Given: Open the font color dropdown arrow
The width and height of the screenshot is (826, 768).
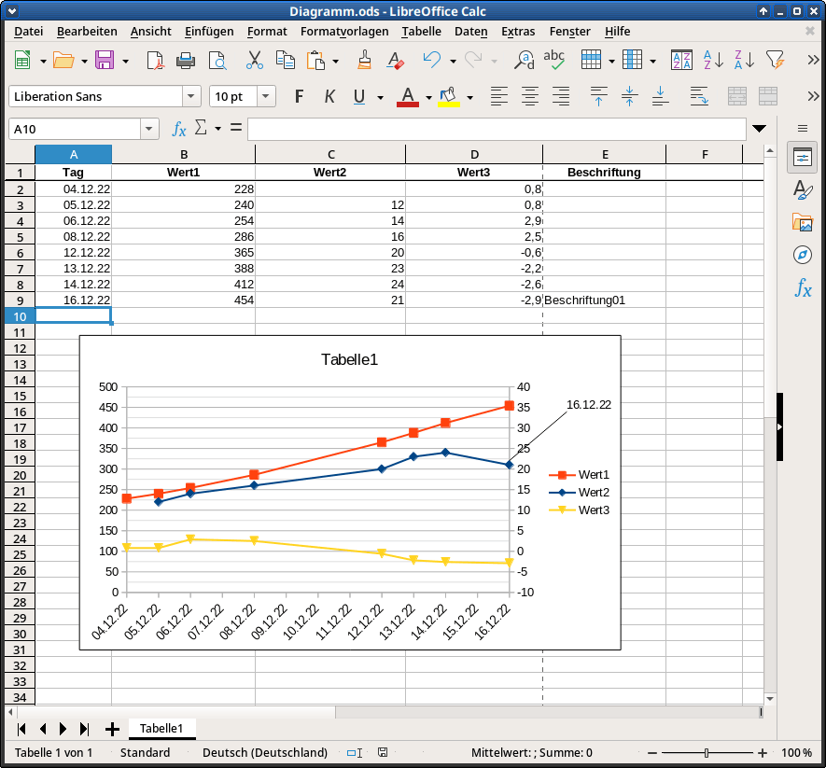Looking at the screenshot, I should (428, 97).
